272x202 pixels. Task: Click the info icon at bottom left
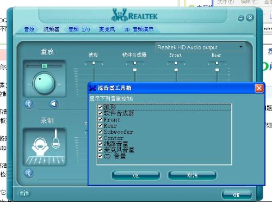(x=24, y=193)
